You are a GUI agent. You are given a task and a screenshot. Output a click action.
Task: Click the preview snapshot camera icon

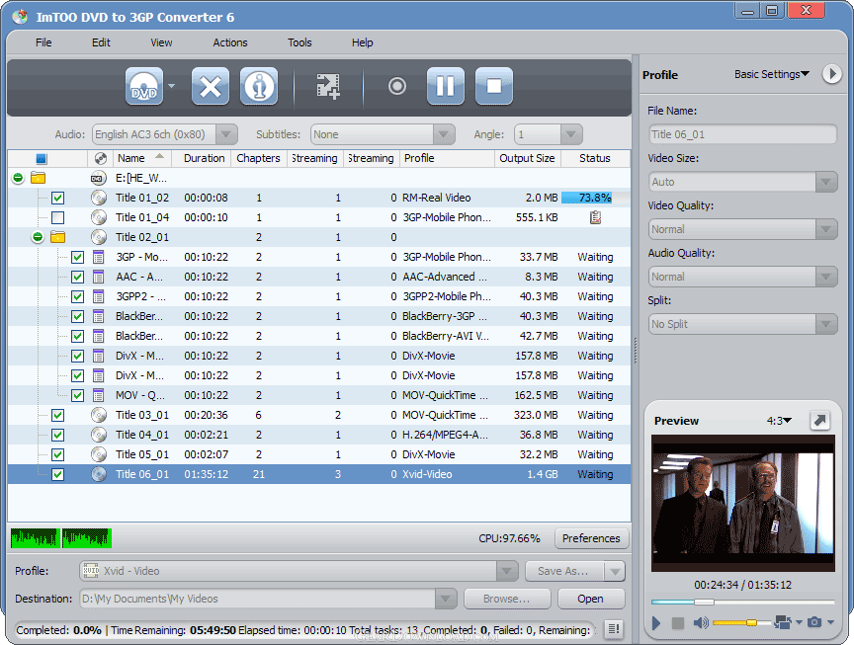pyautogui.click(x=814, y=622)
